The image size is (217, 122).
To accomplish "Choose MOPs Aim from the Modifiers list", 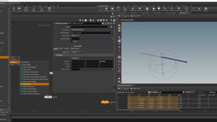I will [34, 62].
